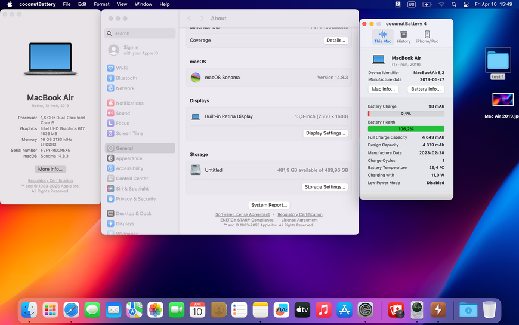Open Software License Agreement link
Viewport: 519px width, 325px height.
pyautogui.click(x=243, y=214)
